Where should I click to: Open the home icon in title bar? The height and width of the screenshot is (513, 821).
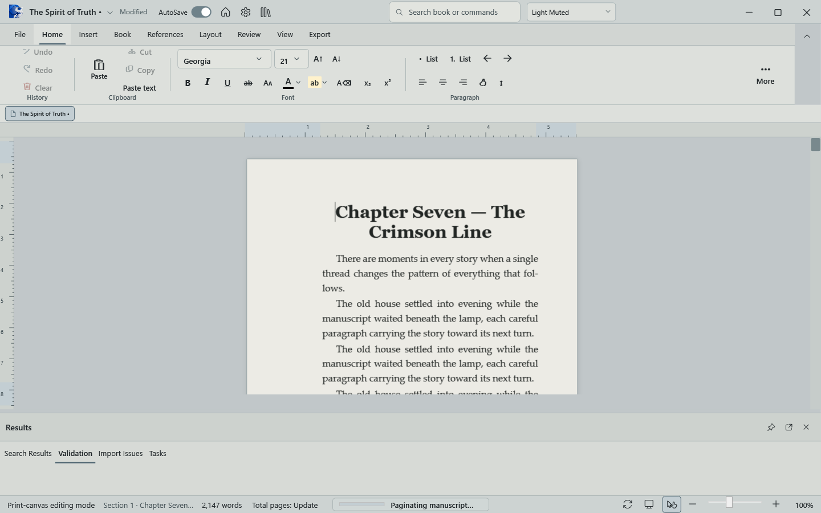(226, 12)
